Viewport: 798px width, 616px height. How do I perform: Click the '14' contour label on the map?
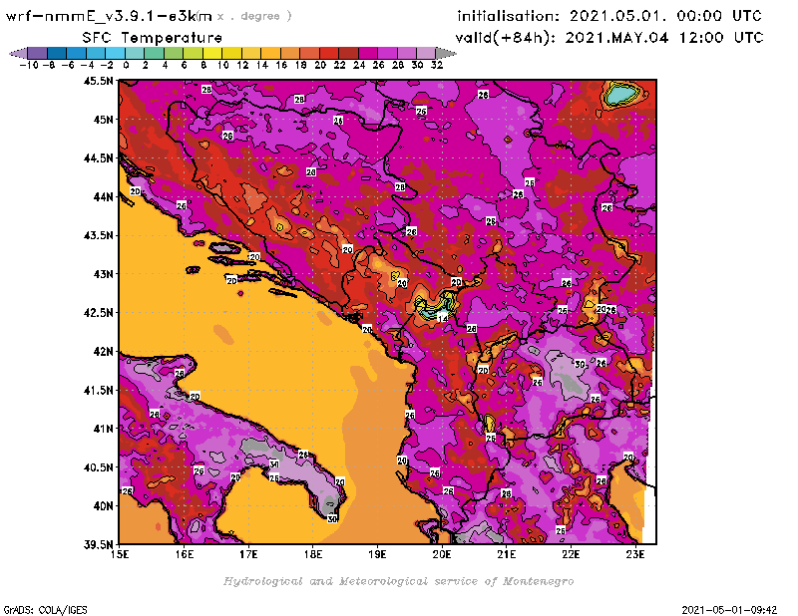442,319
